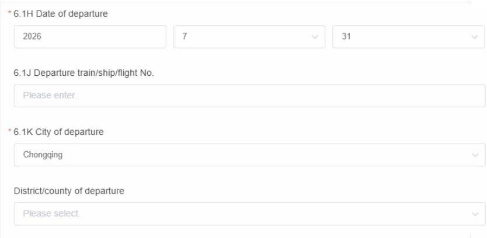Viewport: 487px width, 238px height.
Task: Click the District/county chevron arrow
Action: point(474,214)
